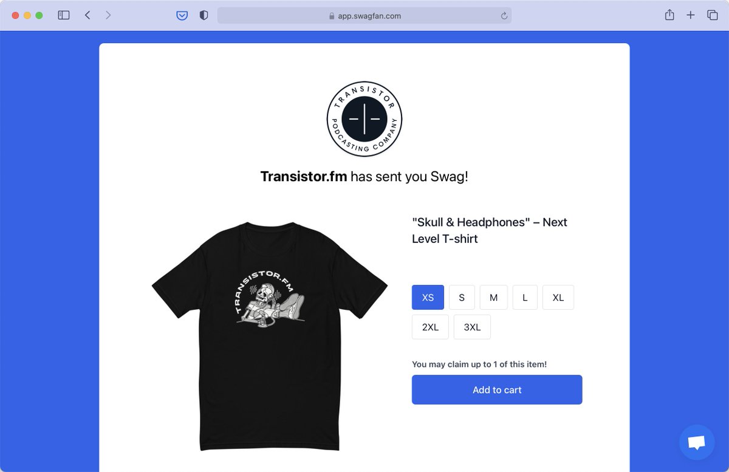Viewport: 729px width, 472px height.
Task: Click the black T-shirt product image
Action: pyautogui.click(x=270, y=336)
